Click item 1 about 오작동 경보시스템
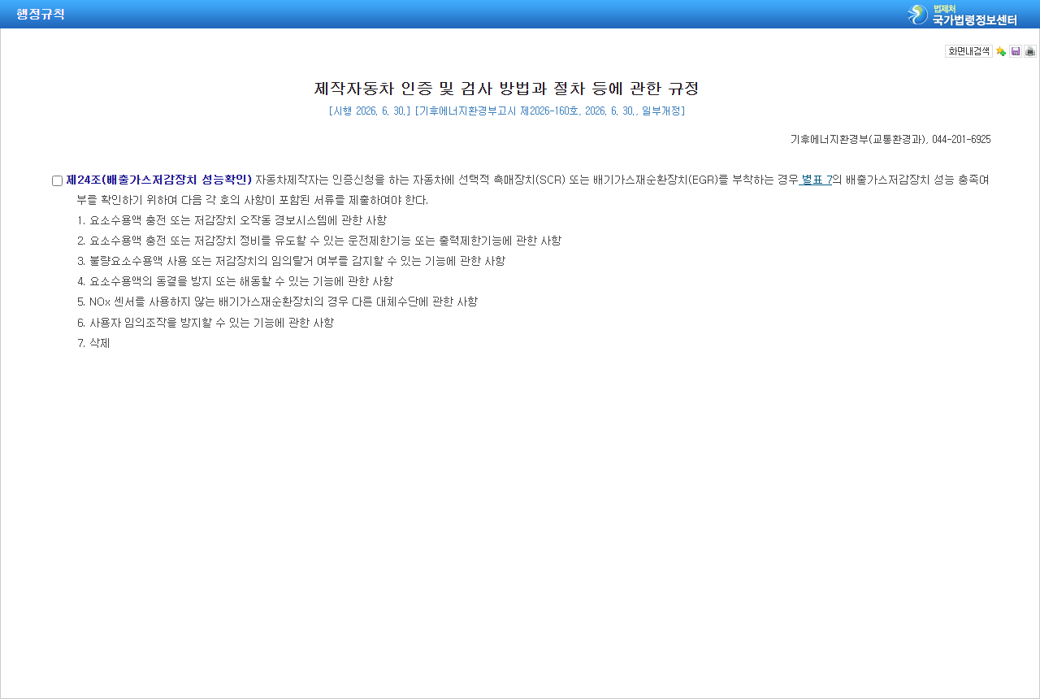 coord(232,220)
